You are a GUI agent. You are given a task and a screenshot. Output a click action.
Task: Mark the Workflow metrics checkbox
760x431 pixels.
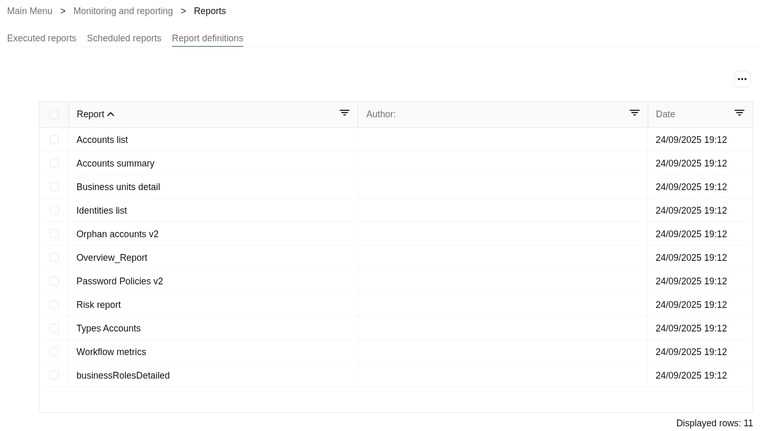[54, 352]
